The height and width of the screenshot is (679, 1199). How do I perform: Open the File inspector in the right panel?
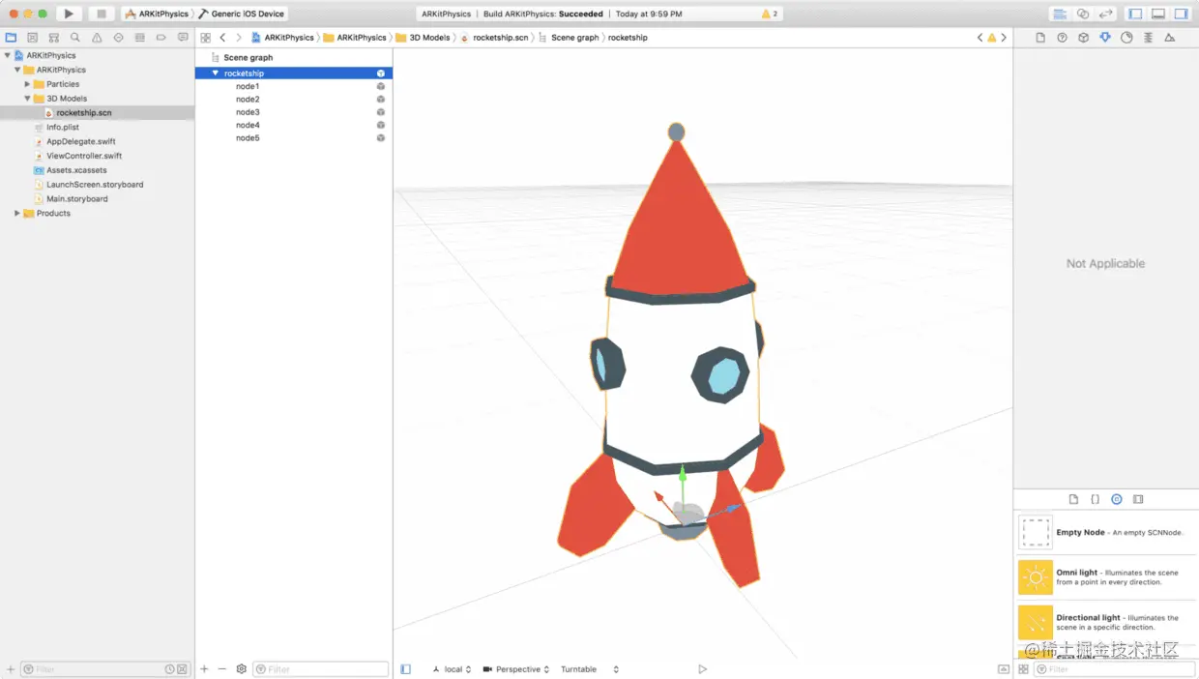click(1041, 37)
